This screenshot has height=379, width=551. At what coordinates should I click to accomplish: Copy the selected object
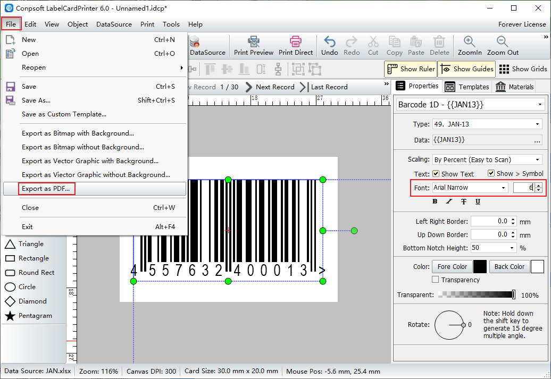pyautogui.click(x=394, y=46)
